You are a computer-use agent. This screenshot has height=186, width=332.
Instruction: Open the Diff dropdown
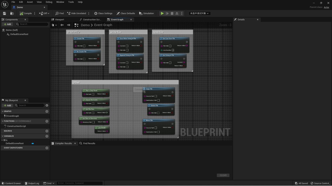pyautogui.click(x=44, y=13)
